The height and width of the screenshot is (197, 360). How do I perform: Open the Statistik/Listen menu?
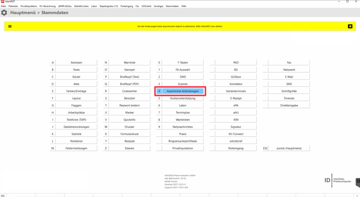coord(81,6)
